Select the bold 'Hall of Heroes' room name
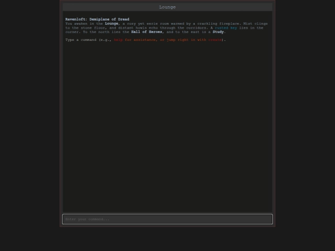335x251 pixels. [146, 32]
